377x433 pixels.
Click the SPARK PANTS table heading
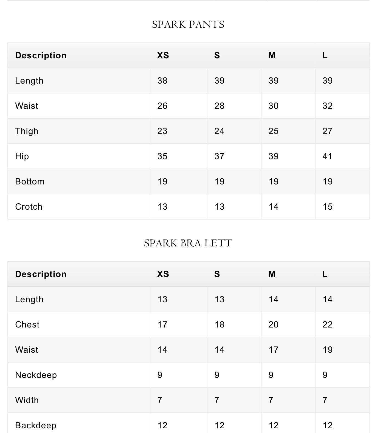click(188, 25)
